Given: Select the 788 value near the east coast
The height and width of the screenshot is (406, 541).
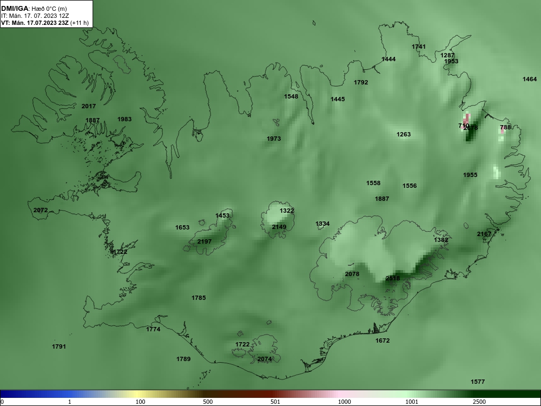Looking at the screenshot, I should coord(505,127).
